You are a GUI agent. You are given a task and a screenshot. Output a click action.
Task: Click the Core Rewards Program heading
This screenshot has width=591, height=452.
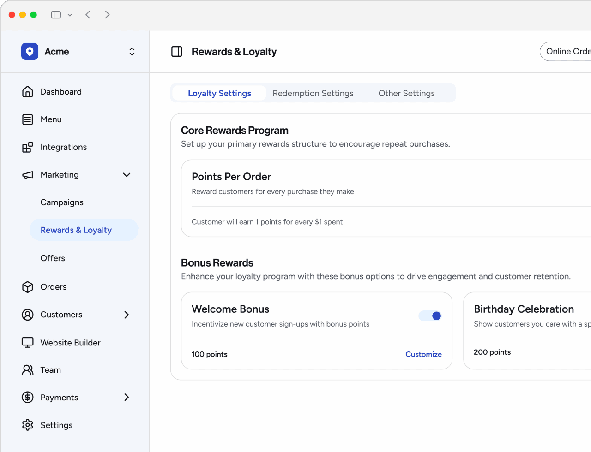(235, 131)
